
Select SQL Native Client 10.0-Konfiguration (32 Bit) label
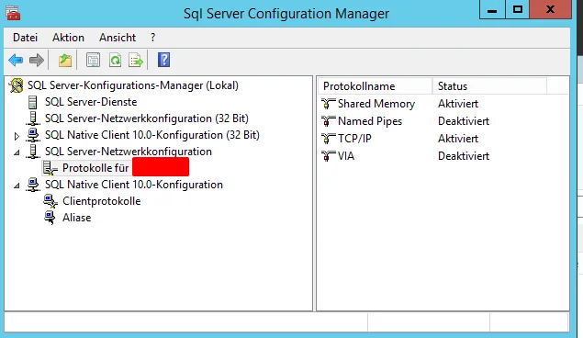point(152,135)
